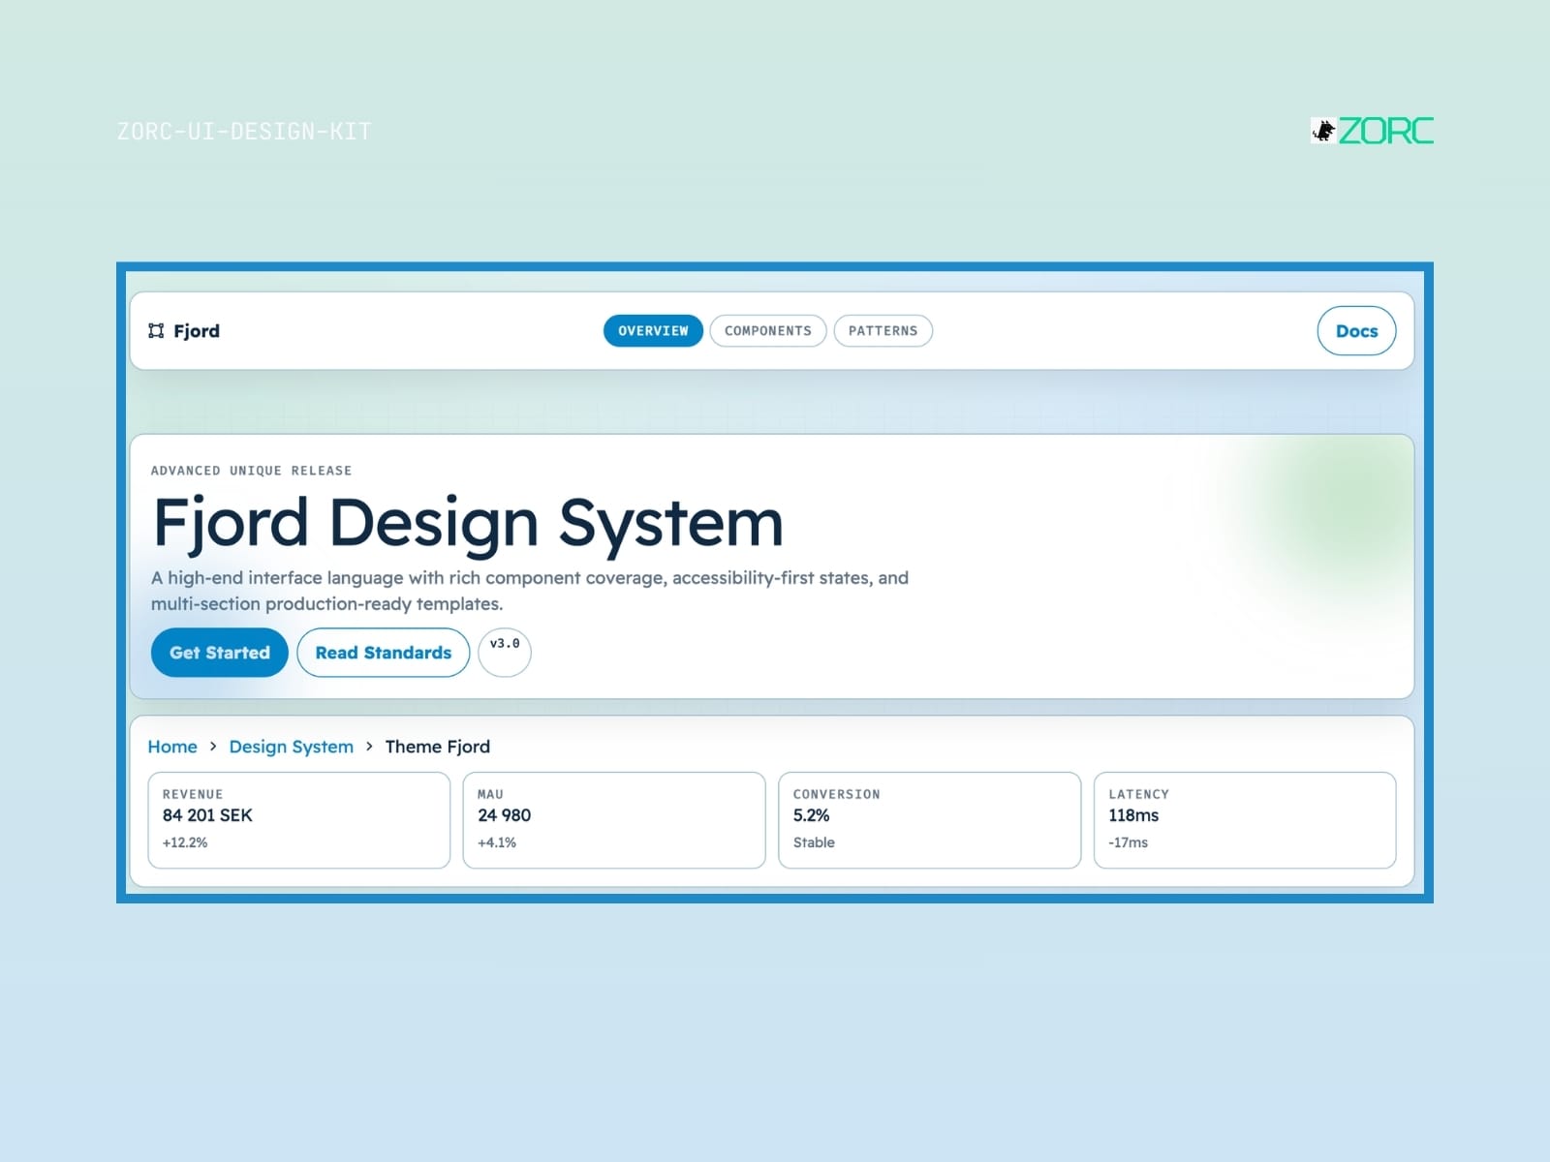Click the Advanced Unique Release label
Screen dimensions: 1550x1162
point(252,471)
